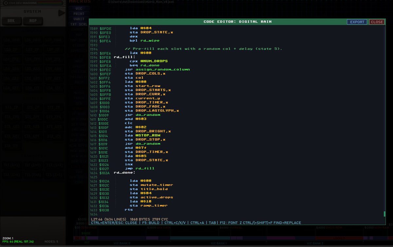
Task: Click line 1592 bpl rd_wipe
Action: coord(144,41)
